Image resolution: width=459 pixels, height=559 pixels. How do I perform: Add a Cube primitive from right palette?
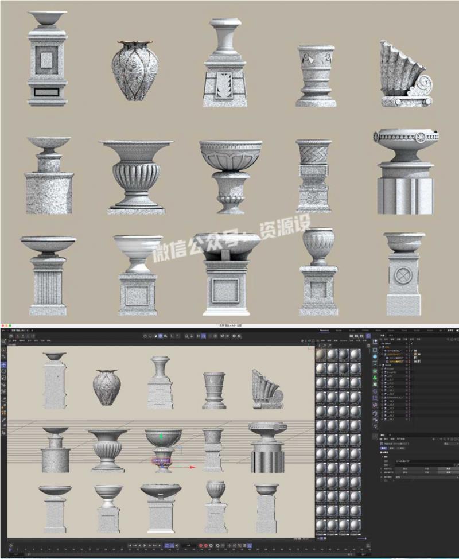[375, 349]
